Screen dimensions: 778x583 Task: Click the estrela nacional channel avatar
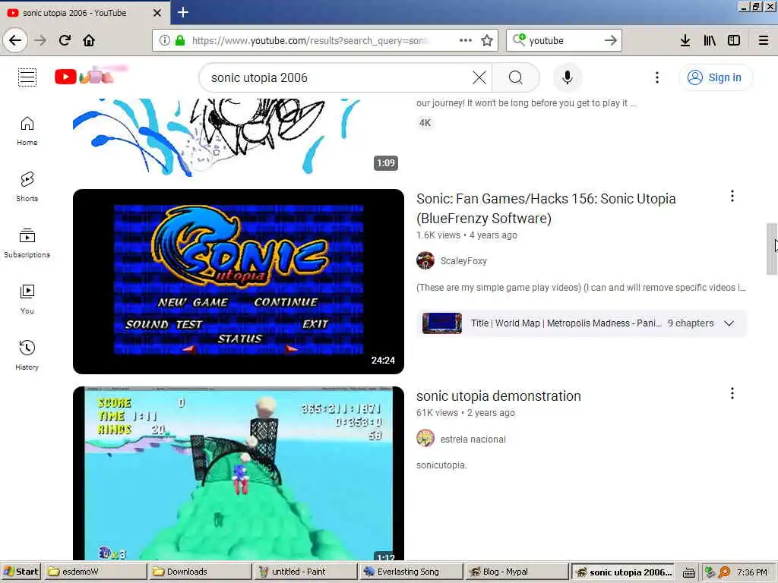click(x=425, y=438)
